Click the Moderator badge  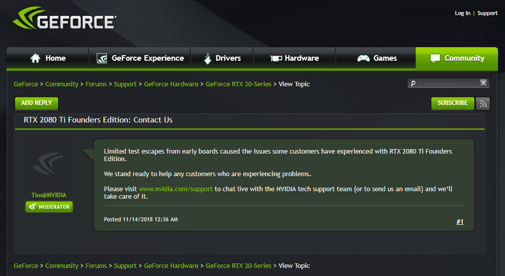click(x=49, y=207)
